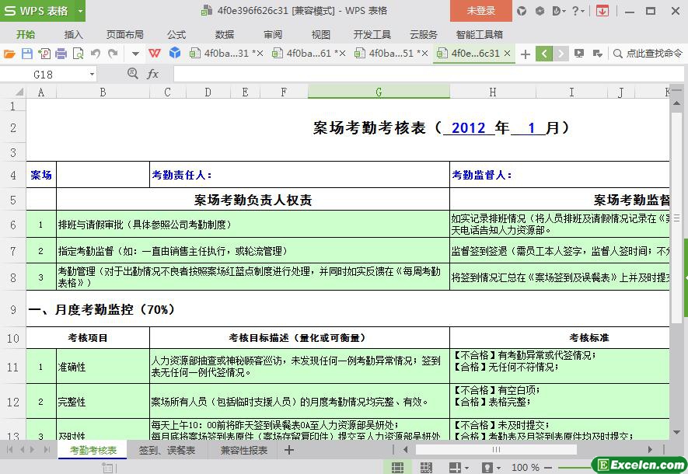This screenshot has height=474, width=688.
Task: Select column G header
Action: 379,92
